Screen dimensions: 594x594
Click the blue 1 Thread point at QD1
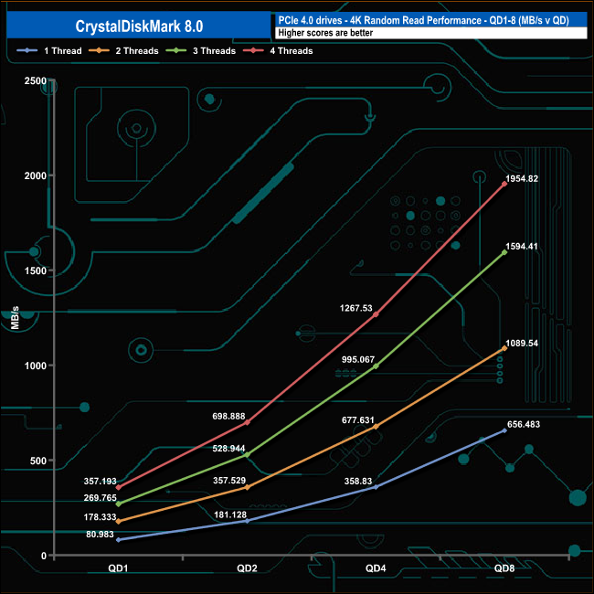coord(118,540)
